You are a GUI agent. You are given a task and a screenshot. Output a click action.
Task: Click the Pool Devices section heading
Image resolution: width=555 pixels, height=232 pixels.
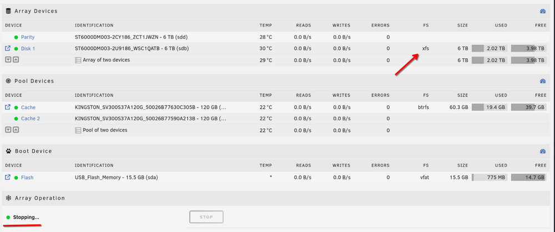tap(34, 81)
